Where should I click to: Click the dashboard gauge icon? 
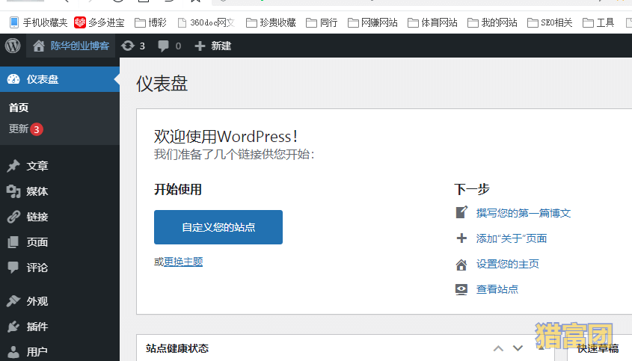pos(13,79)
